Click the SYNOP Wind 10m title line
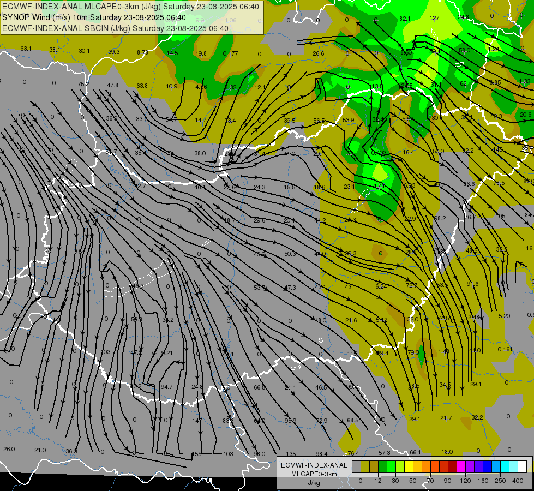The width and height of the screenshot is (534, 491). point(94,17)
